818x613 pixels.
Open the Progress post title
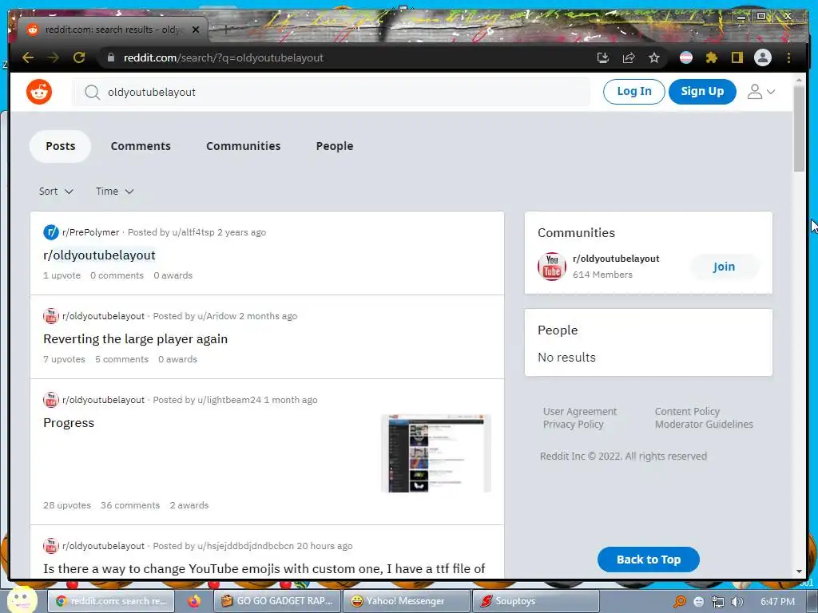[x=69, y=423]
